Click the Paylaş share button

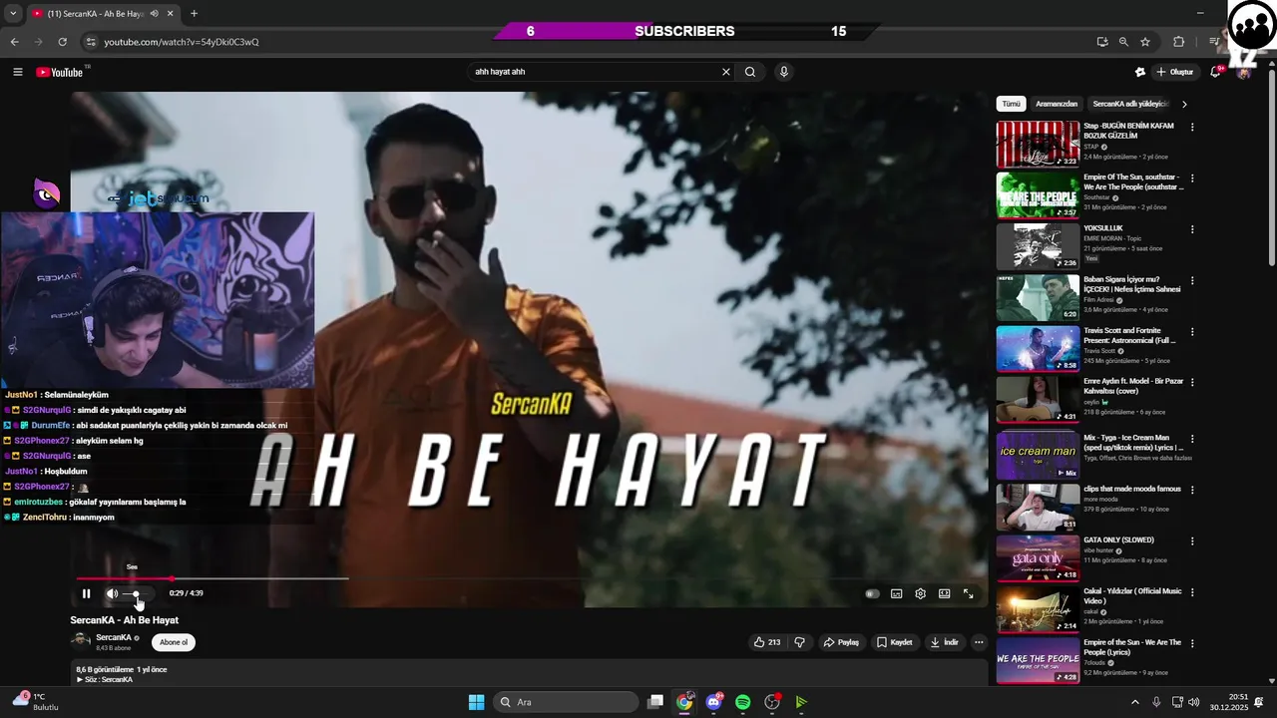click(x=841, y=642)
